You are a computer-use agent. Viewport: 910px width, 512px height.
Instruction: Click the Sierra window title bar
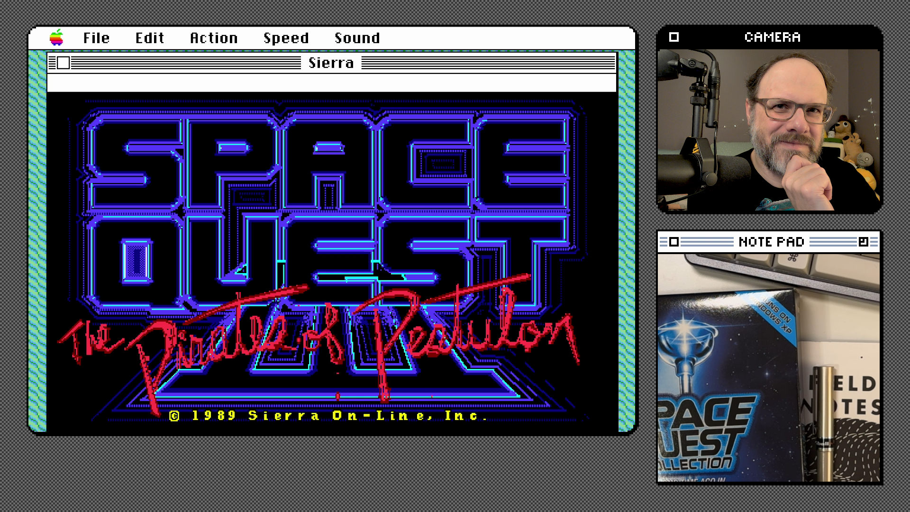pos(331,63)
